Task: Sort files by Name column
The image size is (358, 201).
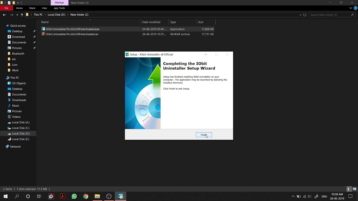Action: pyautogui.click(x=90, y=22)
